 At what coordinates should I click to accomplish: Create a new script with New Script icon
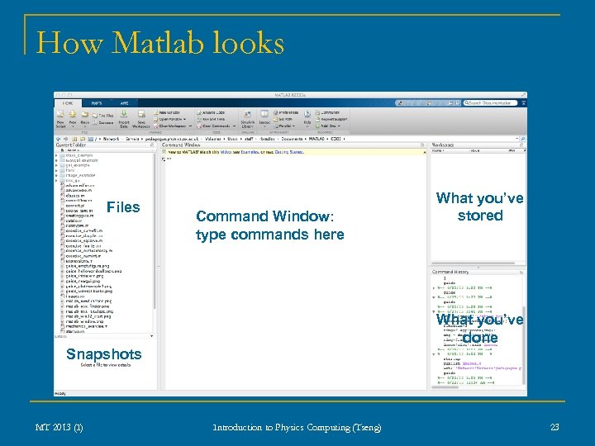(x=60, y=115)
